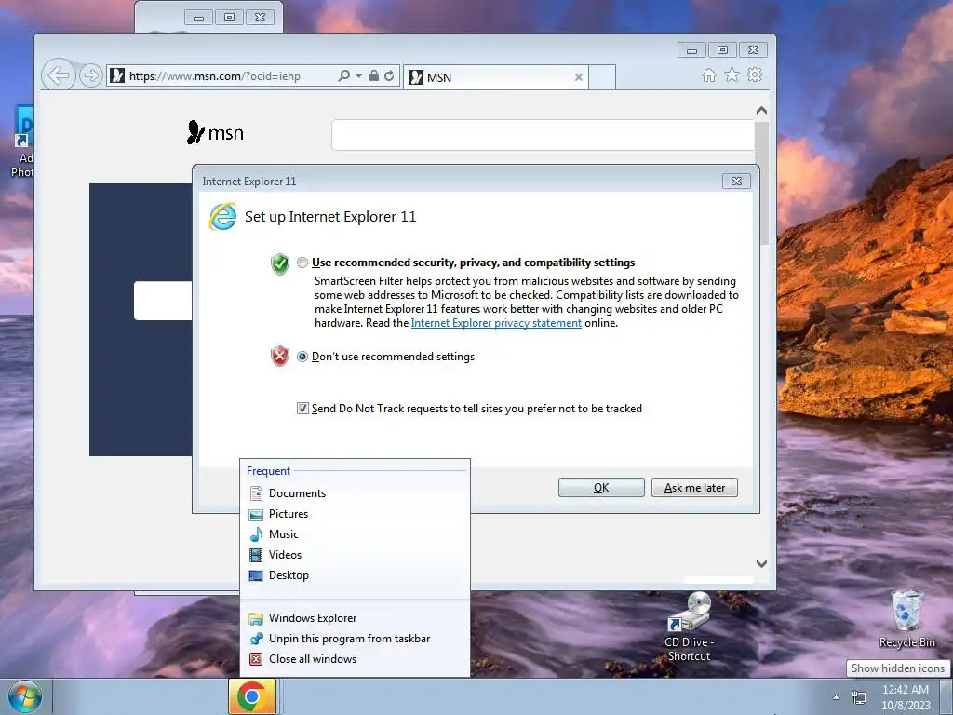Minimize the background window behind IE
The image size is (953, 715).
pyautogui.click(x=198, y=18)
